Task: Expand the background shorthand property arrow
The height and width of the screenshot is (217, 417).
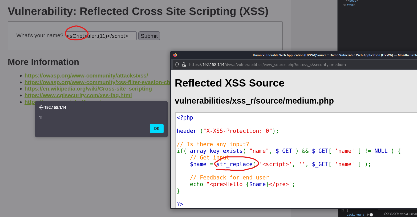Action: click(x=368, y=215)
